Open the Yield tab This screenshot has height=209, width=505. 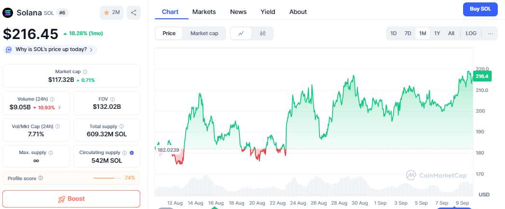[x=268, y=12]
